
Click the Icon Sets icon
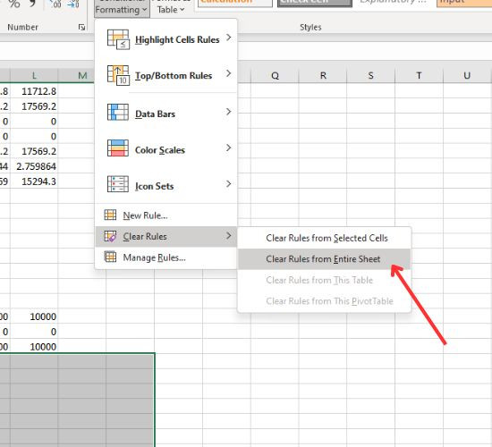coord(118,184)
